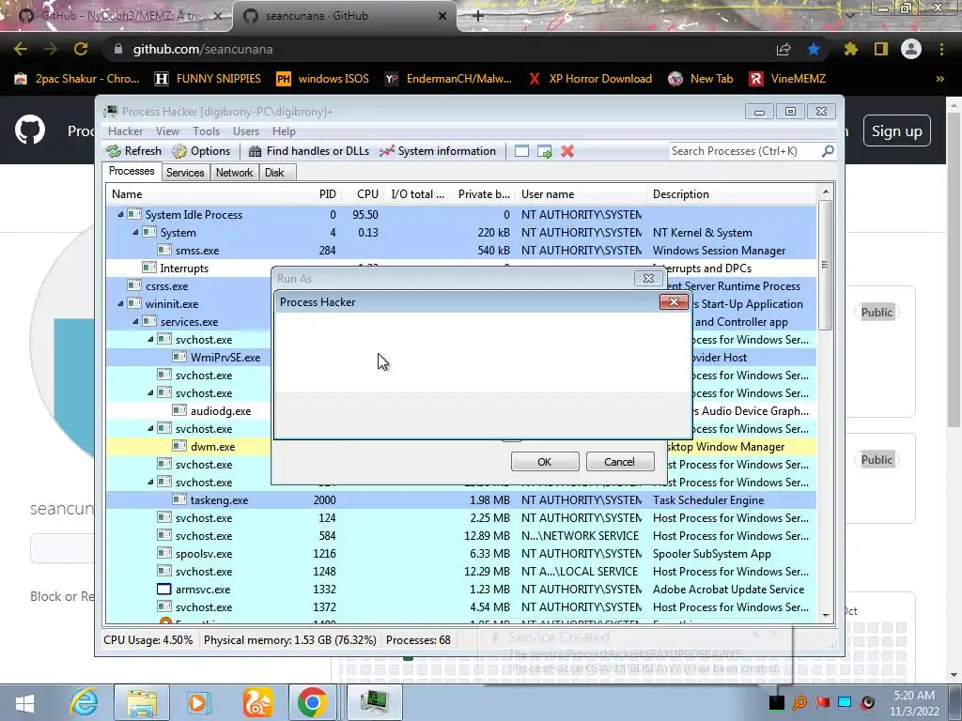
Task: Switch to the Disk tab
Action: (x=275, y=173)
